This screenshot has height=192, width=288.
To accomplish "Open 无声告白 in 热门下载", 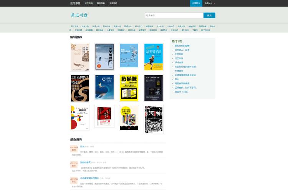I will coord(179,54).
